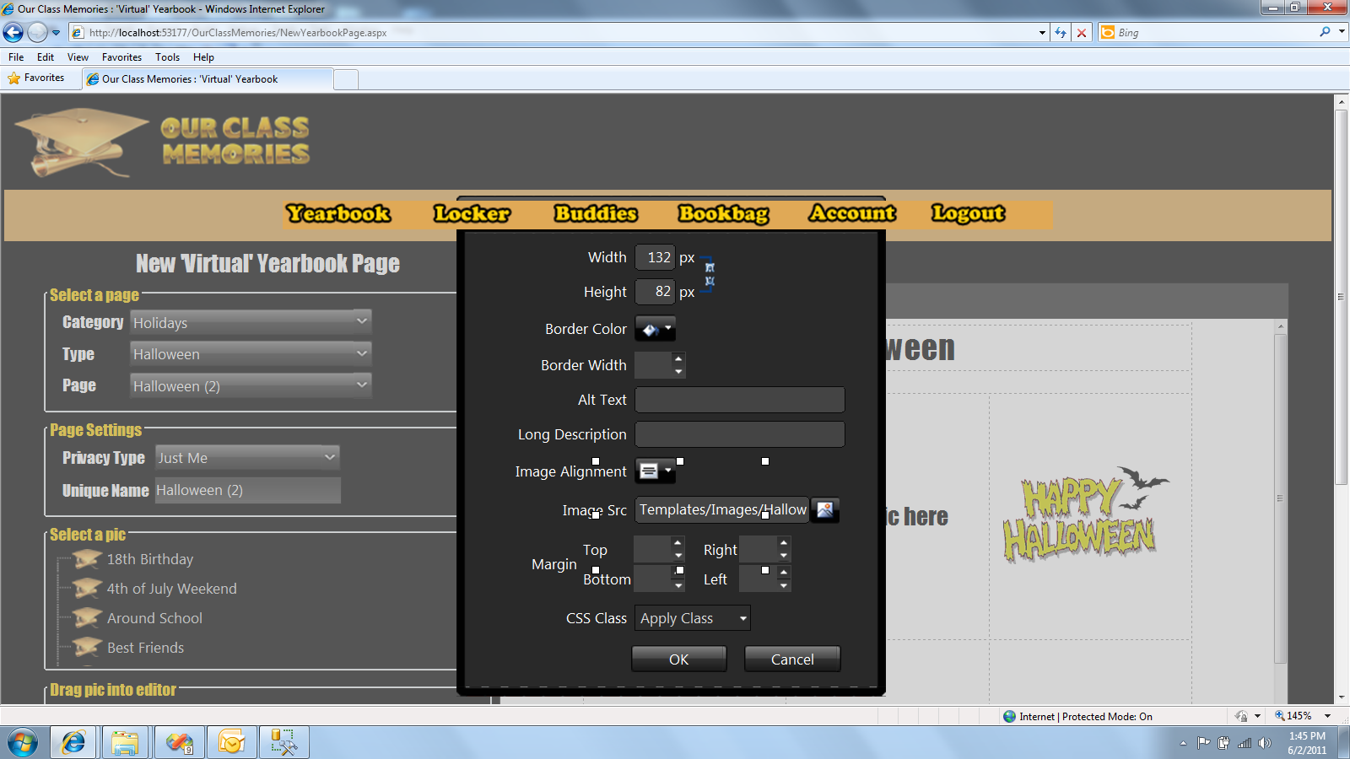Open the Privacy Type dropdown

[247, 458]
